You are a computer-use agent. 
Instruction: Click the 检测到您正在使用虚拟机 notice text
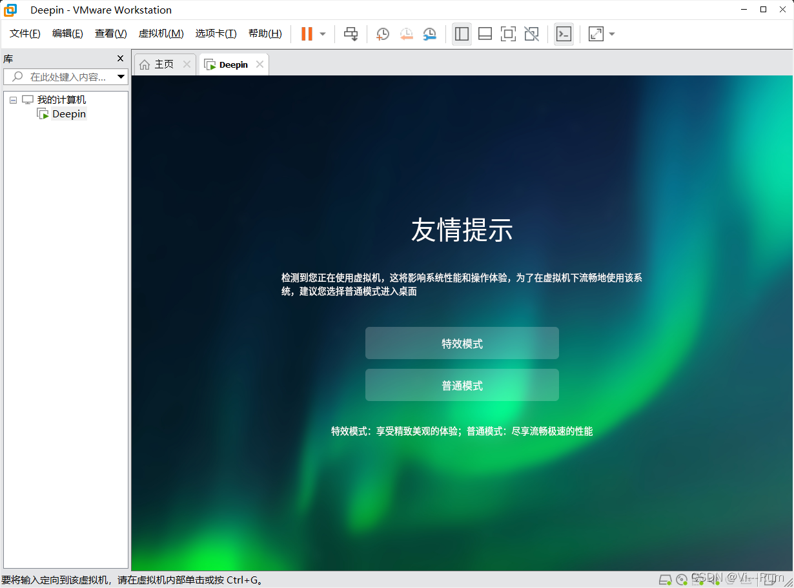[x=462, y=284]
